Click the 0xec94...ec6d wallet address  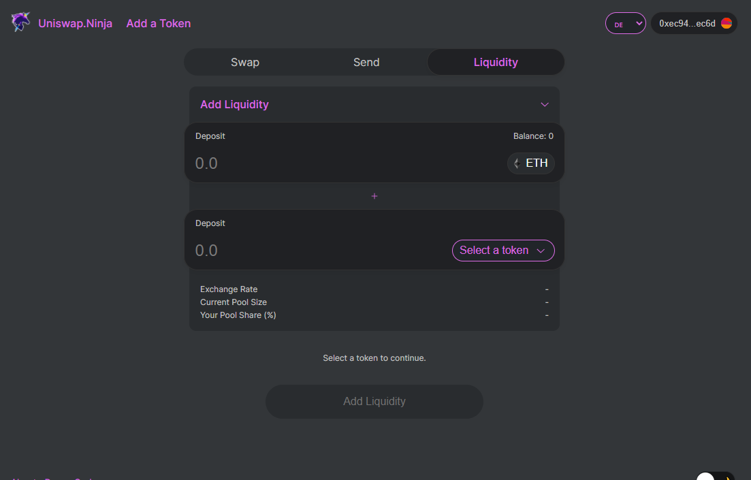[x=686, y=24]
